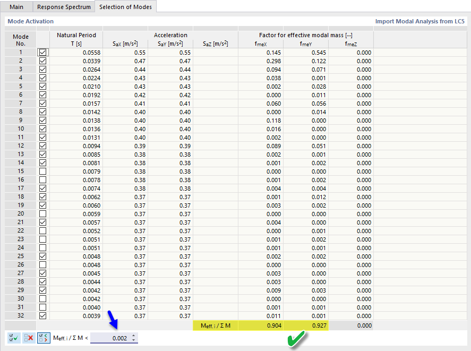The image size is (471, 351).
Task: Select fmeX value 0.089 in mode 12
Action: pyautogui.click(x=261, y=146)
